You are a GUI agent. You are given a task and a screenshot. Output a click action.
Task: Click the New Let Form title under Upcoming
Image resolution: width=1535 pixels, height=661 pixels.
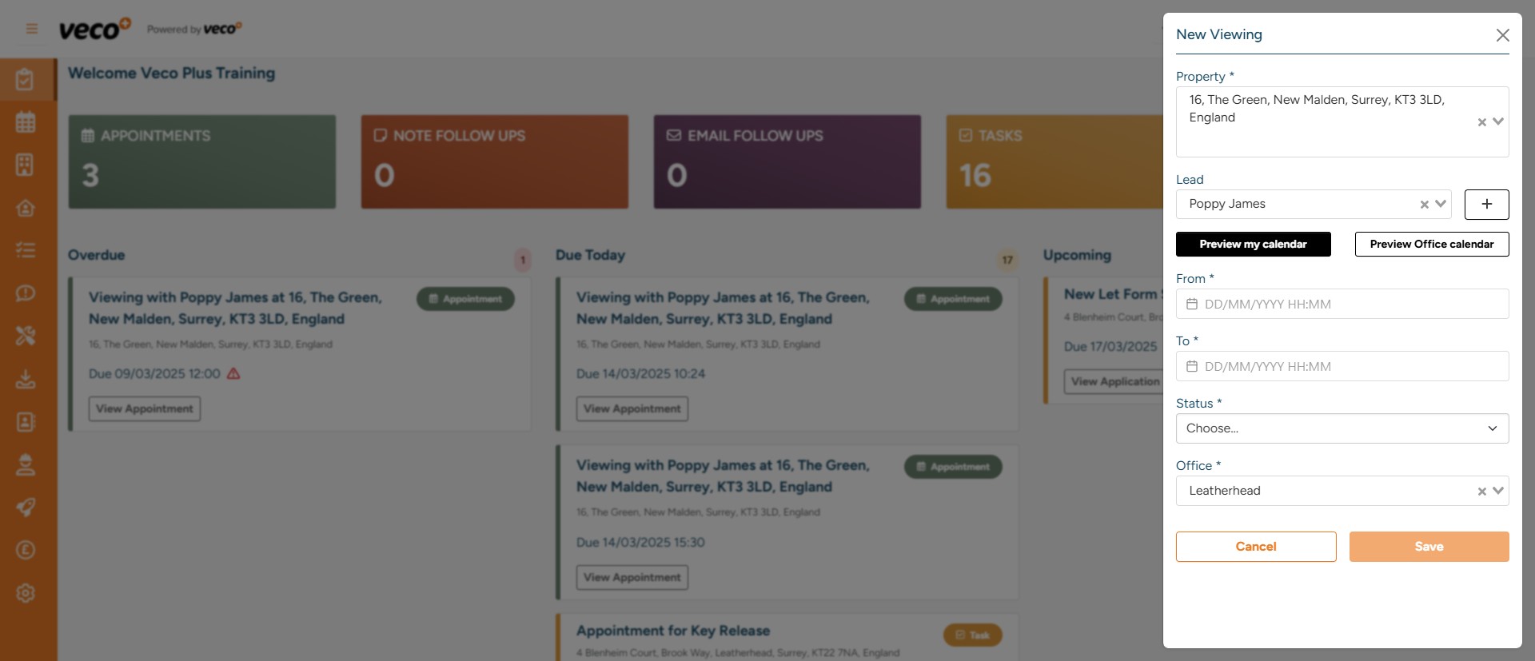point(1113,294)
